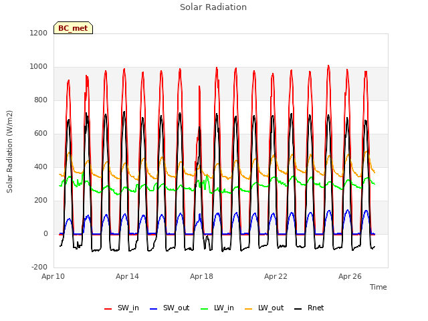Image resolution: width=428 pixels, height=321 pixels.
Task: Click the 1000 y-axis tick label
Action: 39,67
